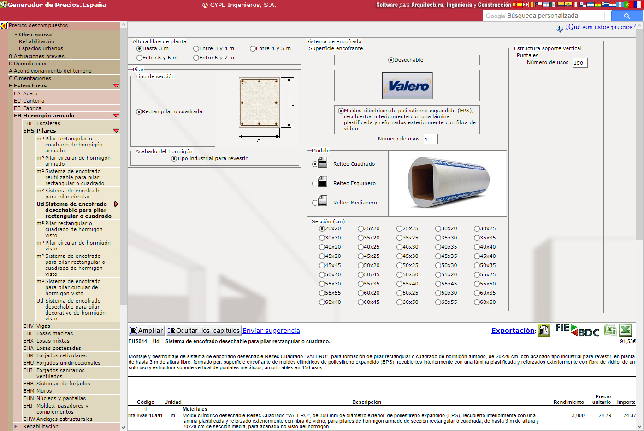Export with the dark green Excel icon
644x431 pixels.
626,330
